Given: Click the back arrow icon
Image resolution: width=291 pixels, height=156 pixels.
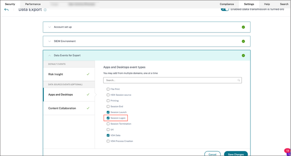Looking at the screenshot, I should [7, 10].
